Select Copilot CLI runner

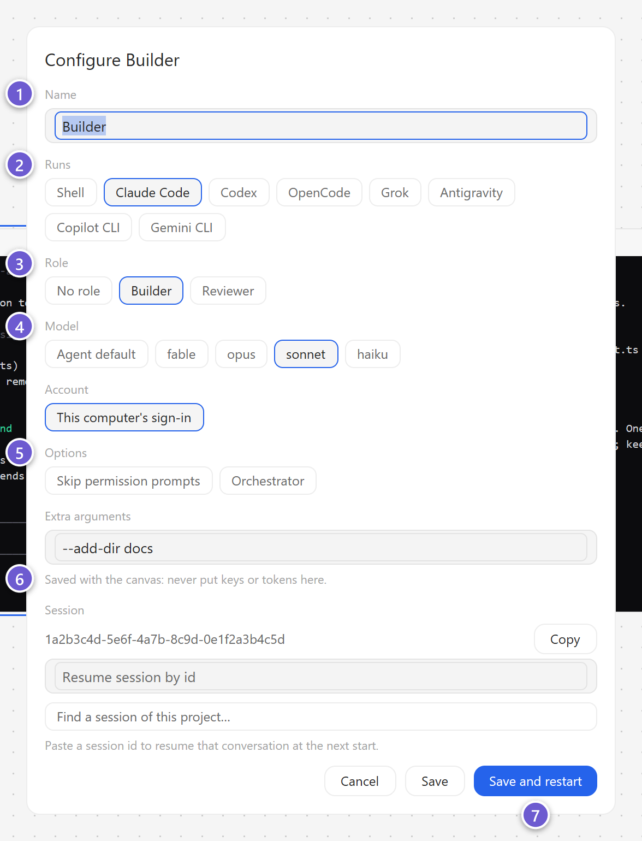[88, 228]
